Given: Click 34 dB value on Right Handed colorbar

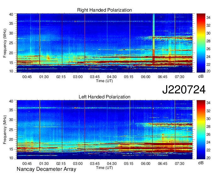Looking at the screenshot, I should 208,18.
